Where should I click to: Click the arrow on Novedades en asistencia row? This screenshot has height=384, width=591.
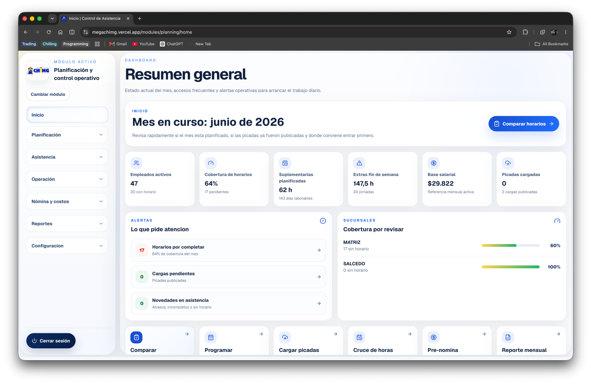tap(319, 303)
